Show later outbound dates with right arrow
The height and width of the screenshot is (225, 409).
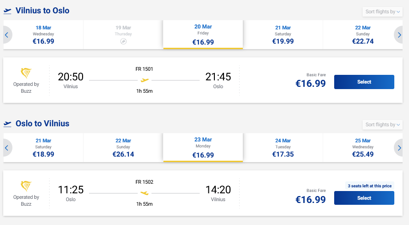[399, 34]
